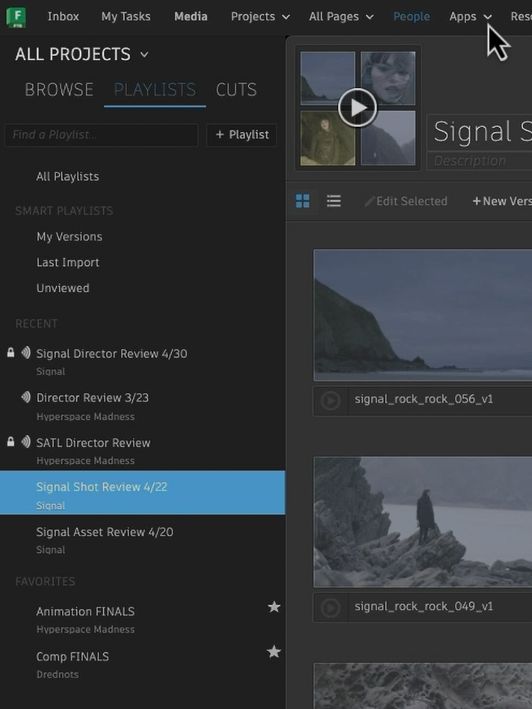Switch to the CUTS tab

pyautogui.click(x=236, y=90)
